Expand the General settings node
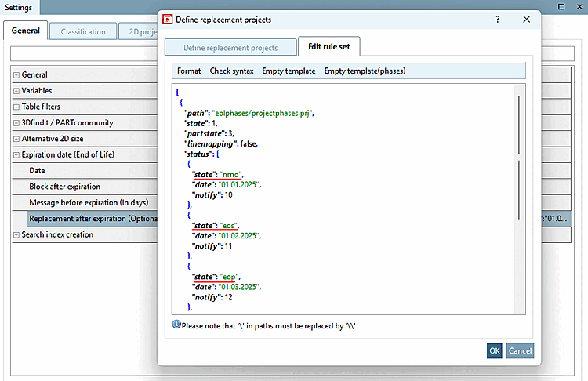588x381 pixels. point(16,75)
